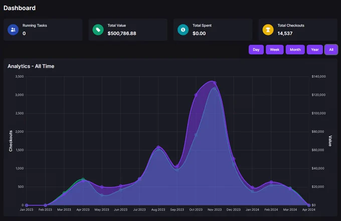Click the Feb 2024 data point

pos(271,182)
